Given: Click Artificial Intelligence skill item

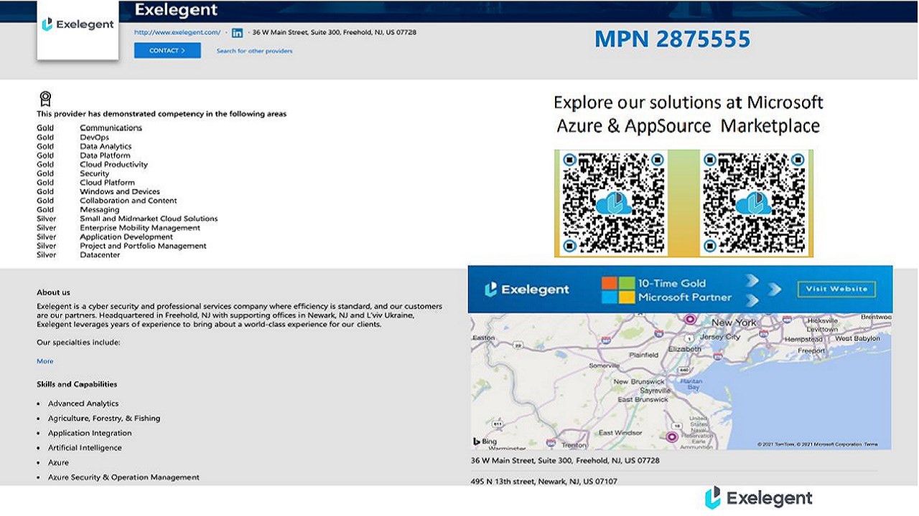Looking at the screenshot, I should (85, 448).
